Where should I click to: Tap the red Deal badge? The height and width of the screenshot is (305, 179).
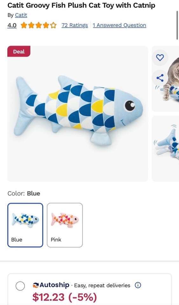pyautogui.click(x=19, y=51)
